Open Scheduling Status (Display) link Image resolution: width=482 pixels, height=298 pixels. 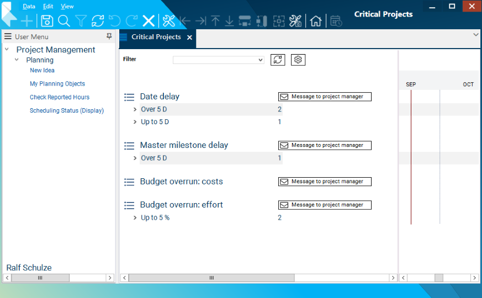(x=67, y=110)
